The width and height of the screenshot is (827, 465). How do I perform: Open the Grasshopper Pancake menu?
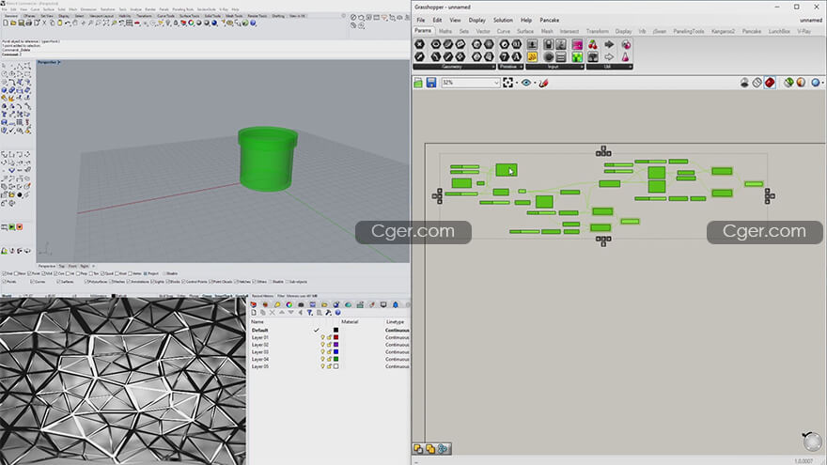(x=549, y=20)
